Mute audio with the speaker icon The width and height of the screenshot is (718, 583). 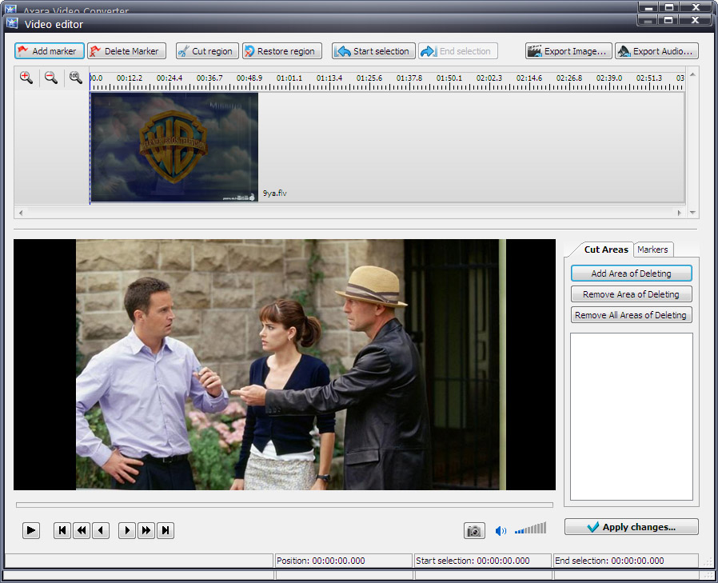501,530
